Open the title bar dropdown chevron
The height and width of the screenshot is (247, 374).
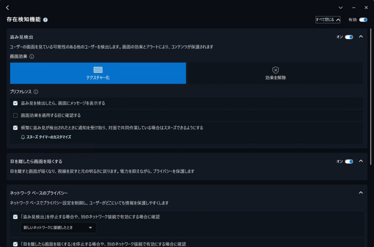coord(341,7)
